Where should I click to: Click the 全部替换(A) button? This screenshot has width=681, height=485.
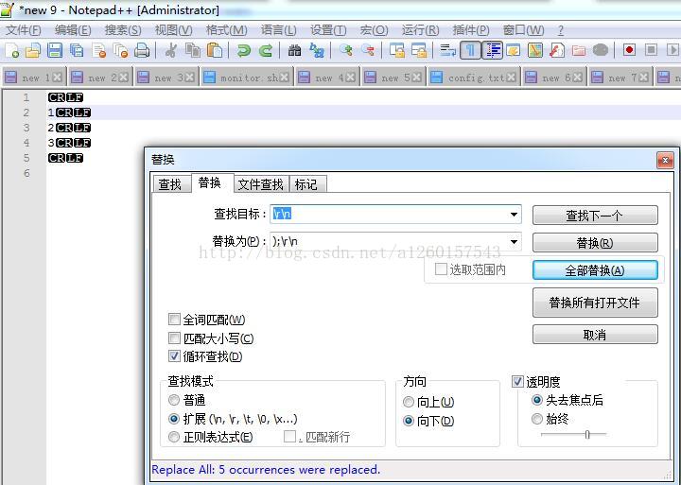click(595, 270)
